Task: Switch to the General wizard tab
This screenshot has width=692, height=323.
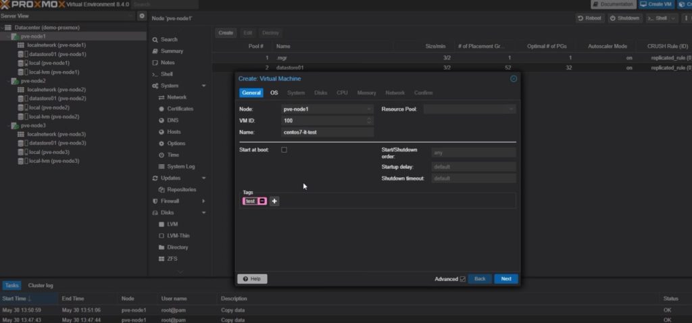Action: coord(251,93)
